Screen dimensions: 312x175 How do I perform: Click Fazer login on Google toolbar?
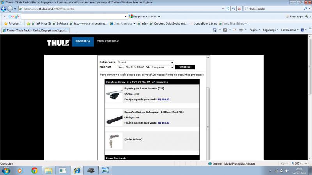(x=294, y=16)
